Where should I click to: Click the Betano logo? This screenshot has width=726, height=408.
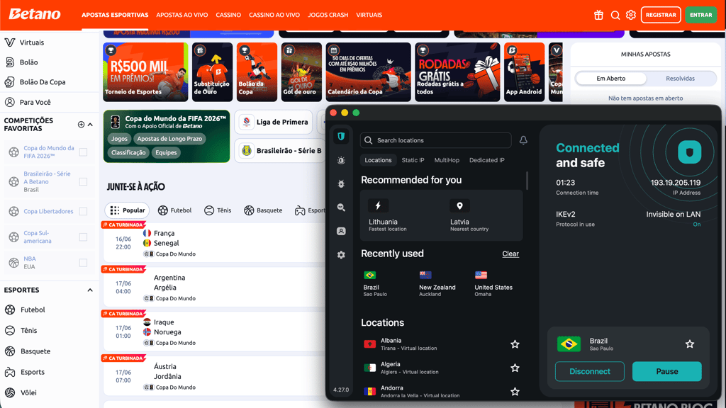coord(35,14)
